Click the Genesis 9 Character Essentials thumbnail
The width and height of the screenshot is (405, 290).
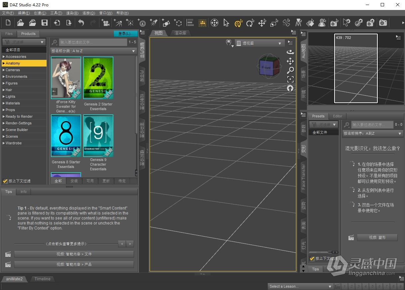(x=98, y=136)
